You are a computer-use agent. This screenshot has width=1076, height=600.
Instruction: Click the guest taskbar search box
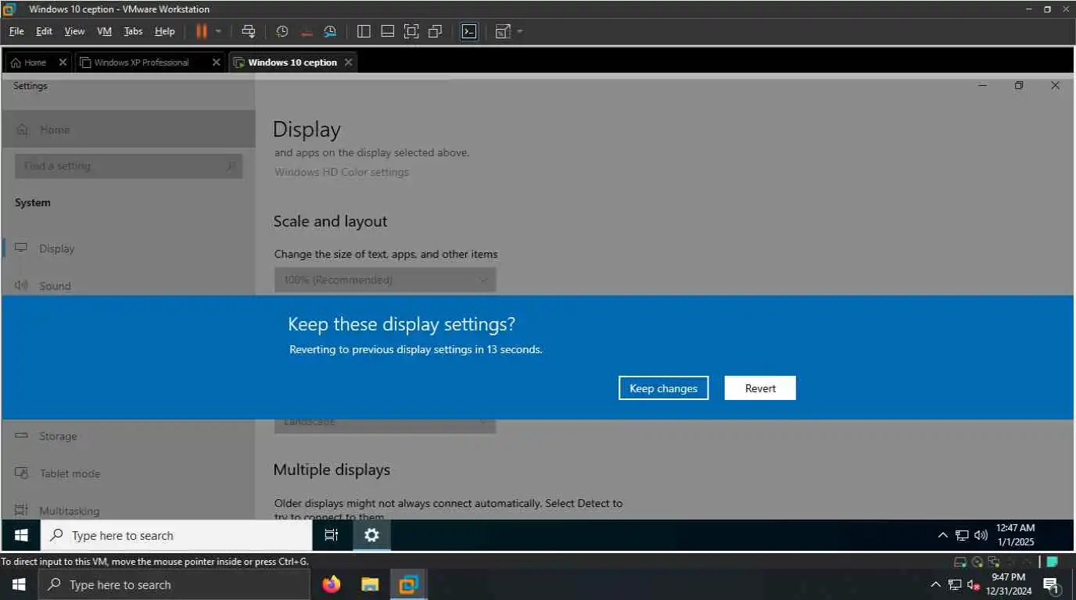(x=176, y=535)
